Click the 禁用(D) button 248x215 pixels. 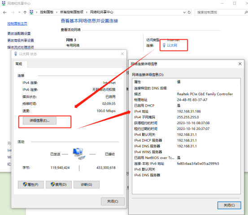pos(59,184)
